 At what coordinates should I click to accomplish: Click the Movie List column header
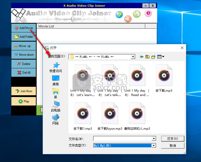[91, 26]
